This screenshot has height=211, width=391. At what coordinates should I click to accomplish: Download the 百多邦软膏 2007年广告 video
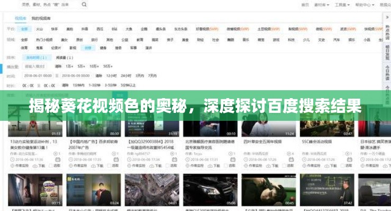97,166
